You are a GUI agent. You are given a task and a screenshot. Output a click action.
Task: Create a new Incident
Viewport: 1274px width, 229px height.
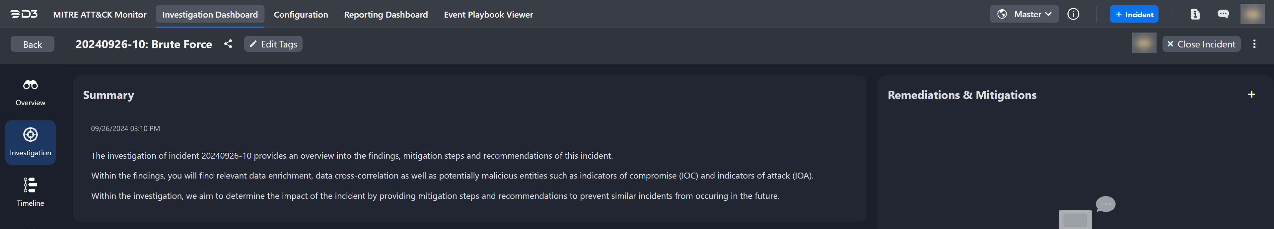click(1134, 14)
